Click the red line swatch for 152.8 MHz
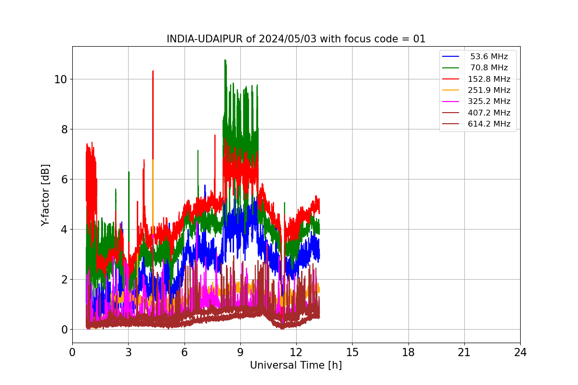The height and width of the screenshot is (385, 578). (451, 79)
